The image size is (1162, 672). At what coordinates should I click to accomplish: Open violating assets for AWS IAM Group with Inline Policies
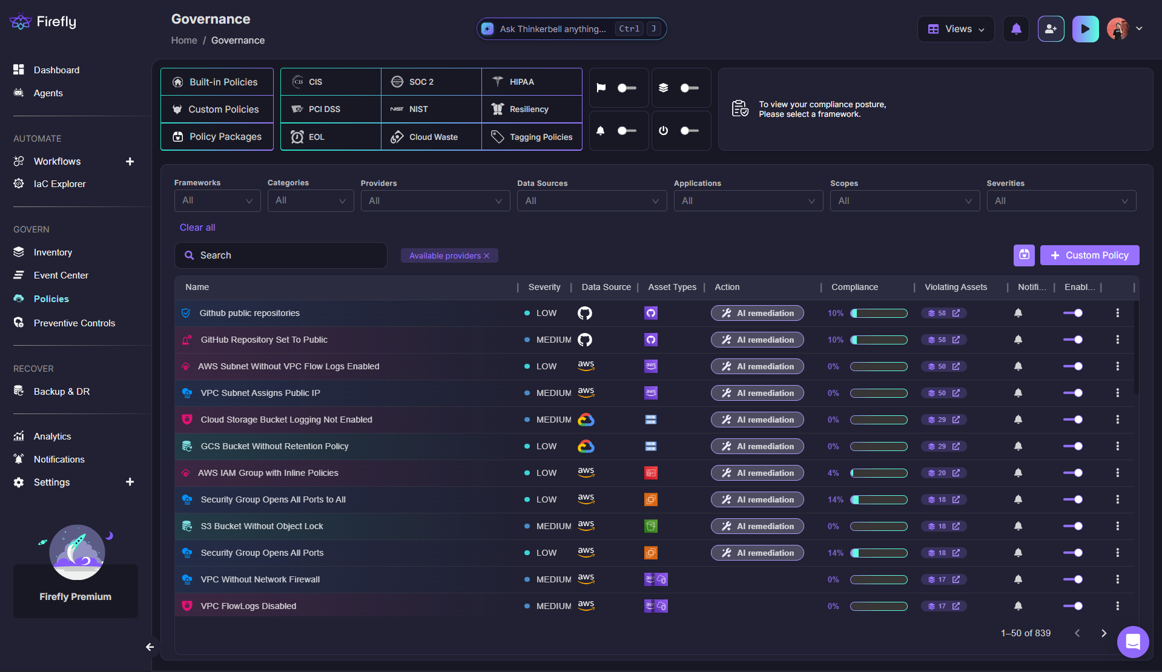point(944,473)
